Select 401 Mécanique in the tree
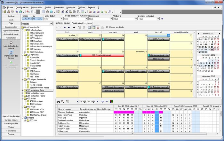The width and height of the screenshot is (224, 141). tap(36, 101)
